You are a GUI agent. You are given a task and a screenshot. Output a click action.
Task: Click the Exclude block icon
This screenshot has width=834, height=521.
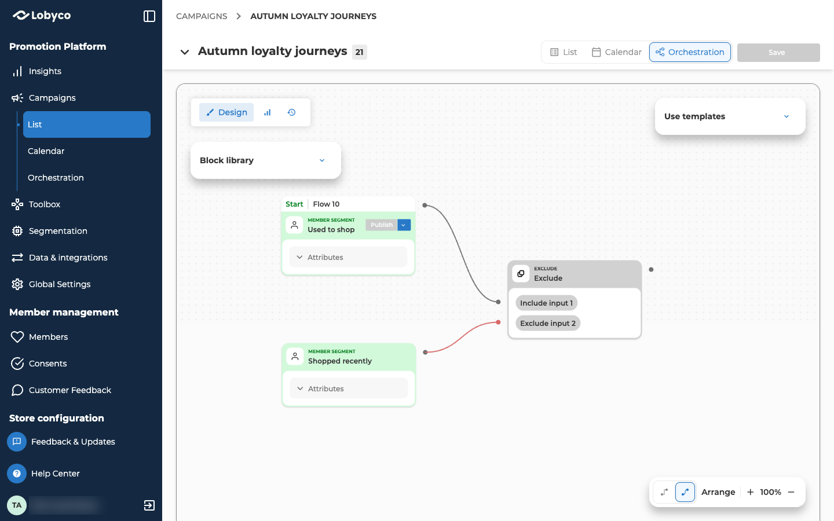[521, 274]
